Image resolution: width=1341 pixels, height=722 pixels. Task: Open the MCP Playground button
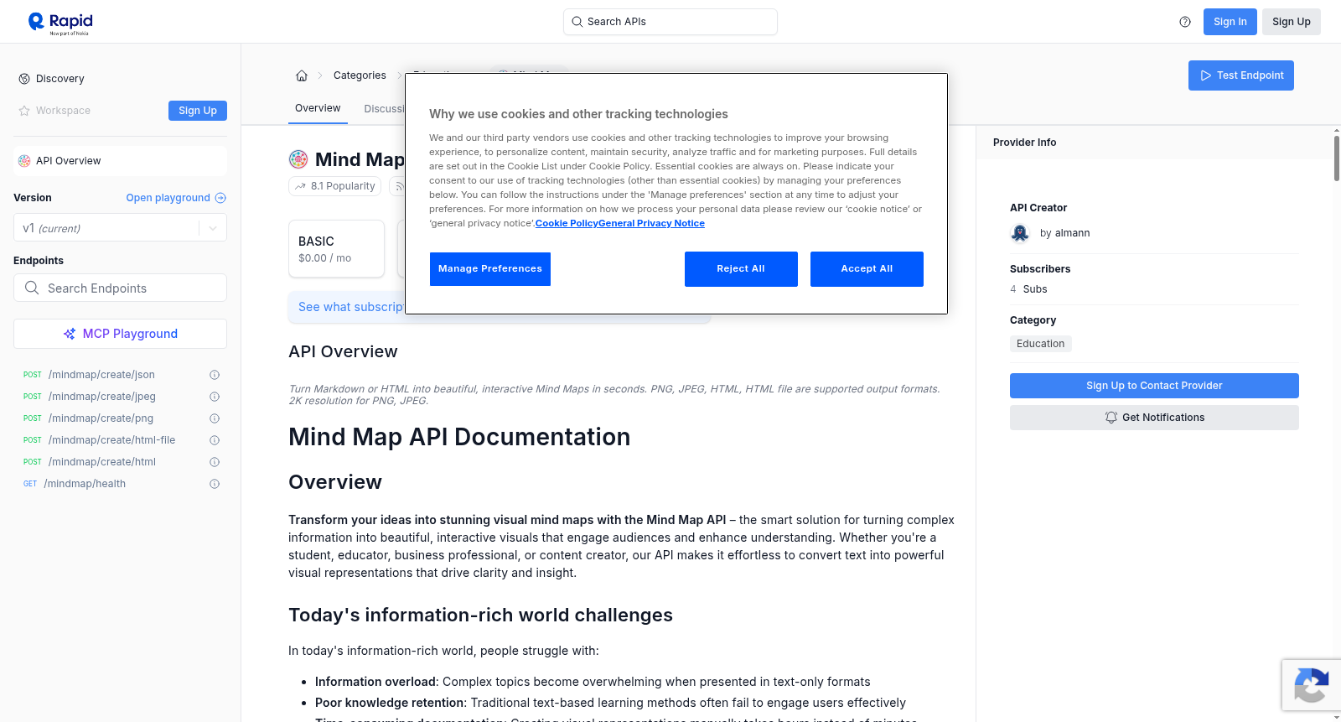tap(120, 334)
